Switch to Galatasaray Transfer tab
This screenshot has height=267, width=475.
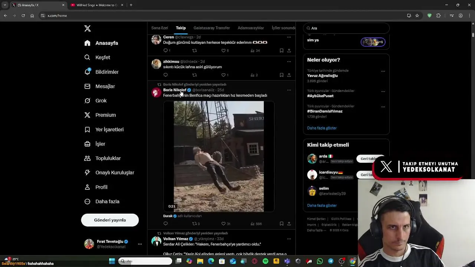(x=212, y=28)
